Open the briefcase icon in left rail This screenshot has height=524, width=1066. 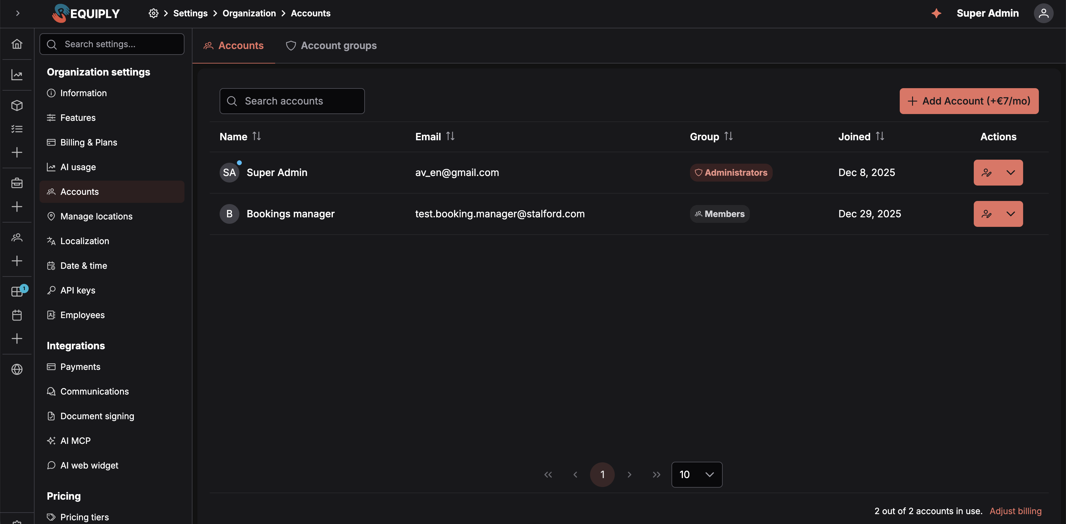(17, 183)
